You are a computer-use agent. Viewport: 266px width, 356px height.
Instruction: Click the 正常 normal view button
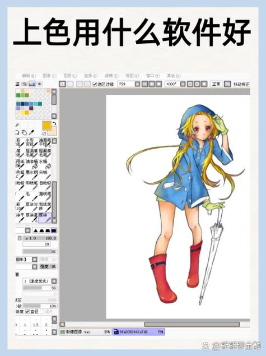(216, 84)
